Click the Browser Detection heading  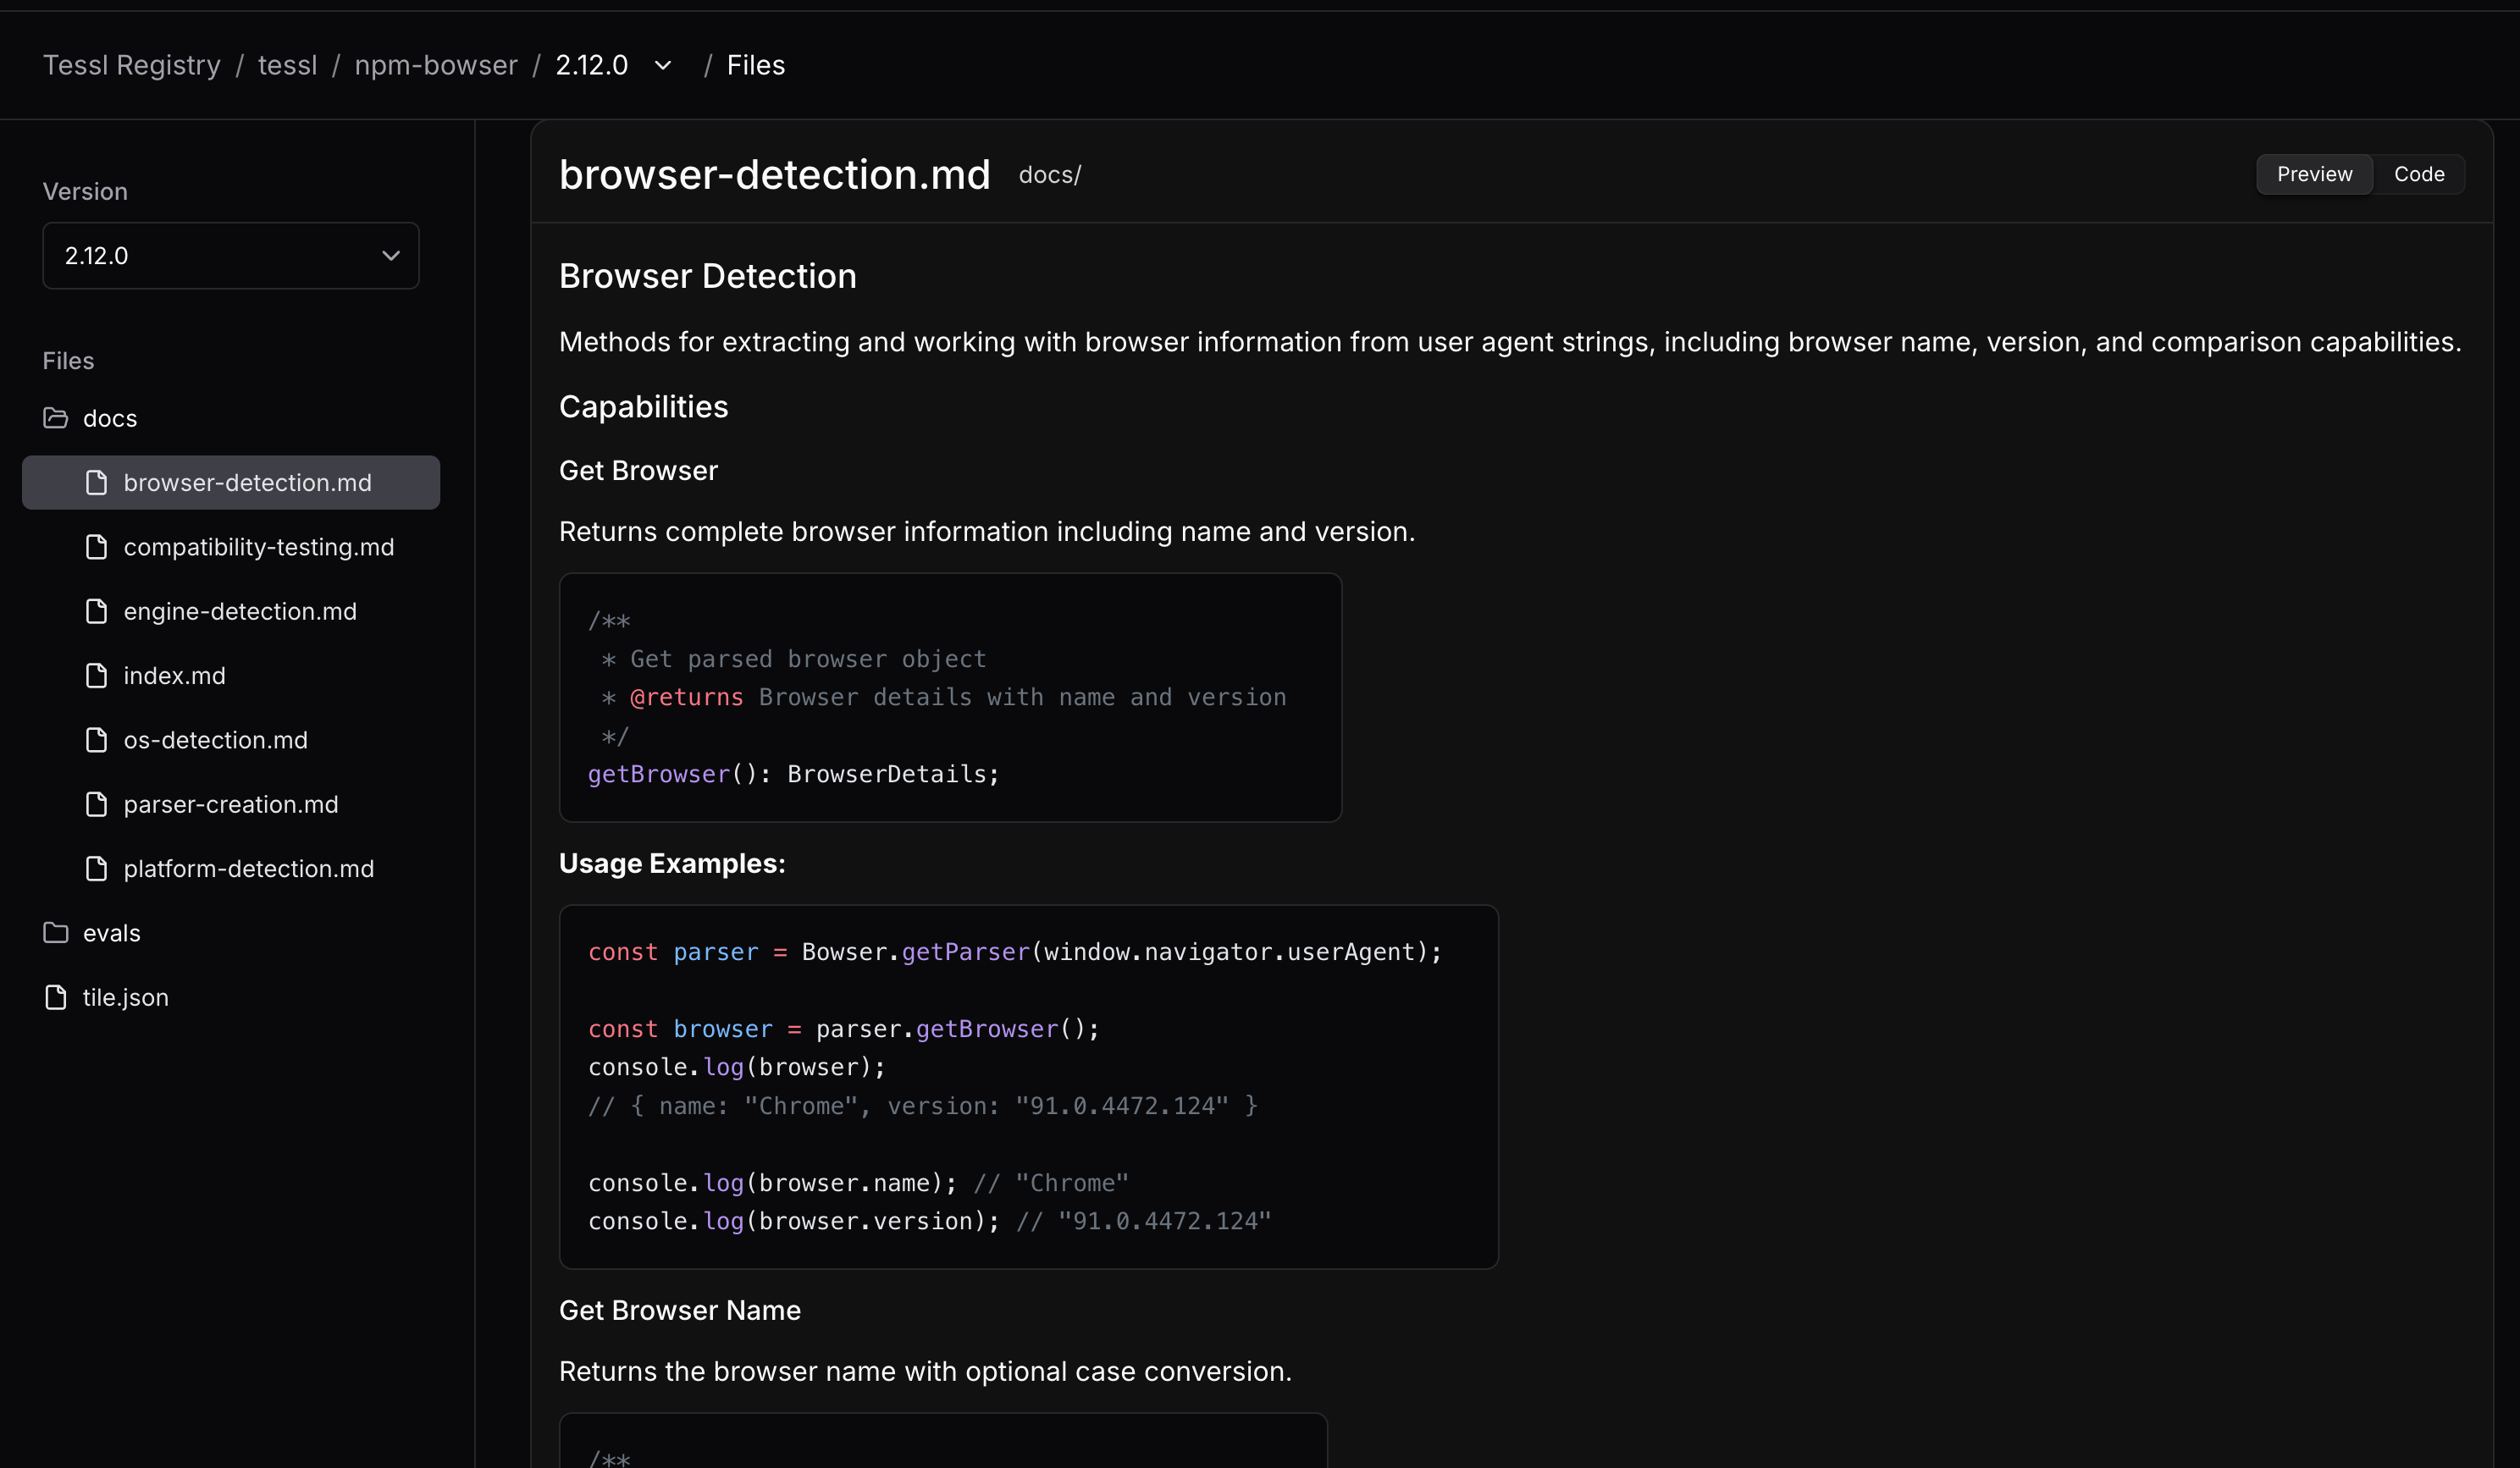707,276
